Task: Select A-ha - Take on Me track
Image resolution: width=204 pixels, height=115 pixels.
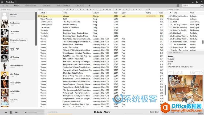Action: pyautogui.click(x=101, y=47)
